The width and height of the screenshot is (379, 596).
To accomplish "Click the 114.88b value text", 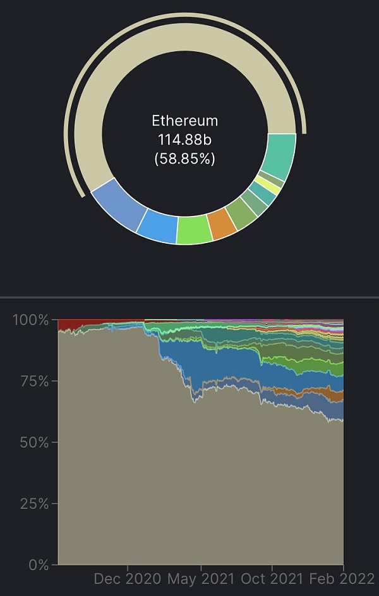I will click(184, 140).
